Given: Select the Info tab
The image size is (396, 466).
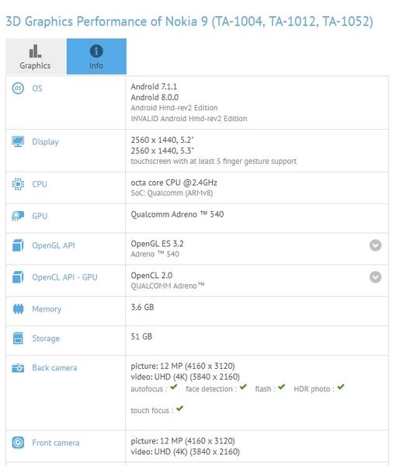Looking at the screenshot, I should pyautogui.click(x=96, y=57).
